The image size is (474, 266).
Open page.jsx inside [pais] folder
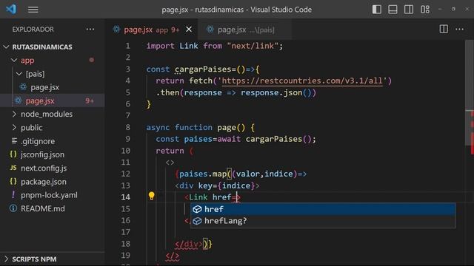click(x=44, y=87)
